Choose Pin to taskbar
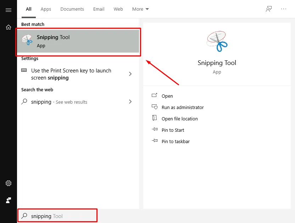The height and width of the screenshot is (223, 295). 176,141
